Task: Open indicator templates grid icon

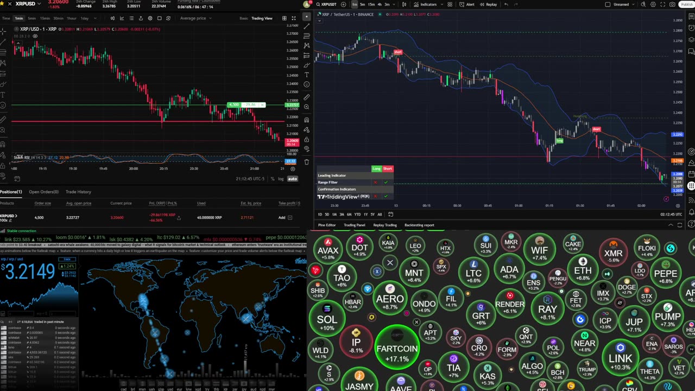Action: pyautogui.click(x=450, y=4)
